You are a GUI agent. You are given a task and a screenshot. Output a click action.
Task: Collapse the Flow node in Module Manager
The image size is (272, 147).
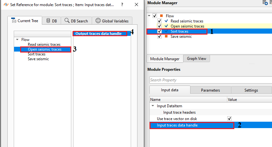click(x=149, y=16)
